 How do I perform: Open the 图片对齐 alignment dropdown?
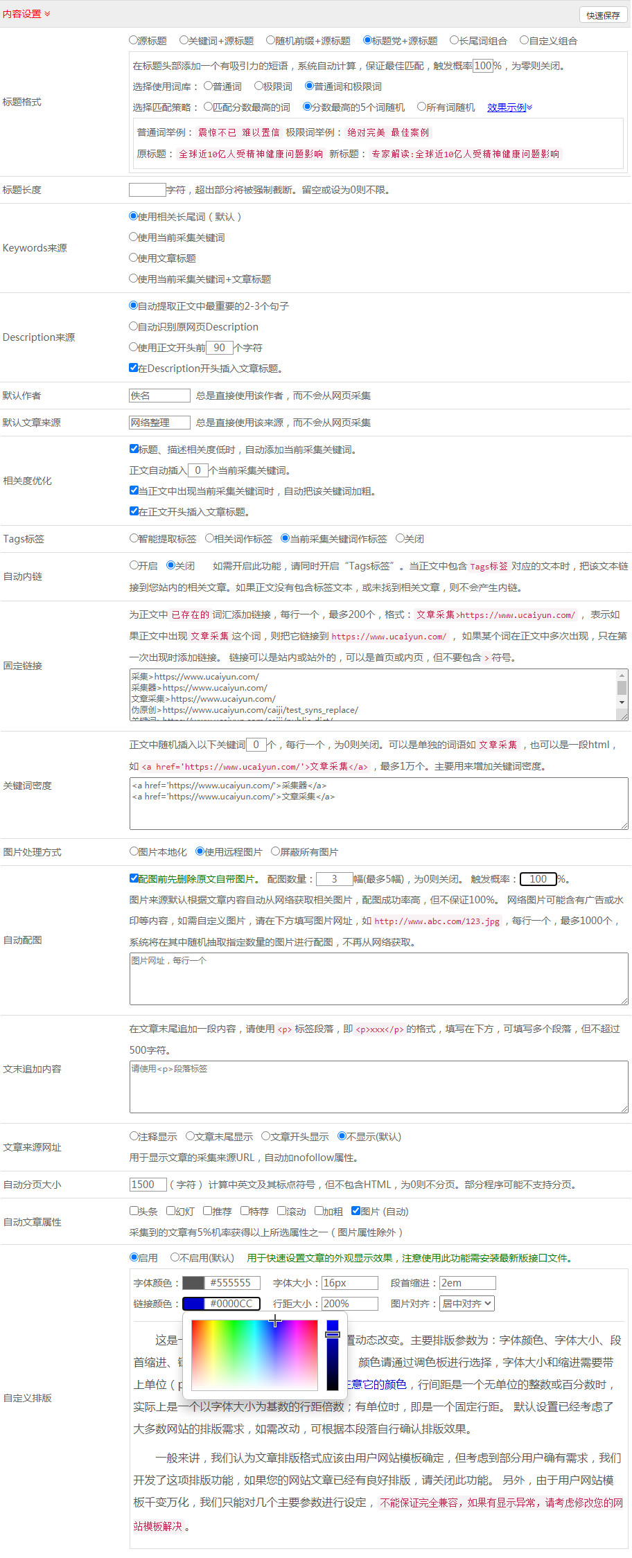[x=467, y=1304]
